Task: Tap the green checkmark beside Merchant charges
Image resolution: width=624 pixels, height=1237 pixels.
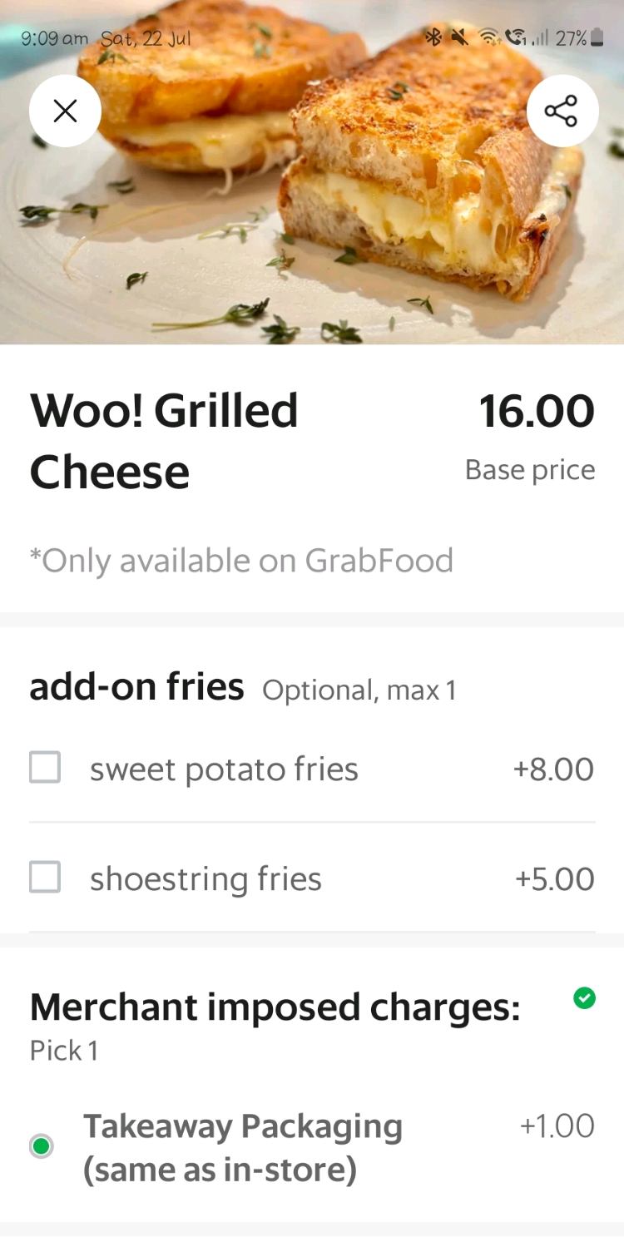Action: point(585,997)
